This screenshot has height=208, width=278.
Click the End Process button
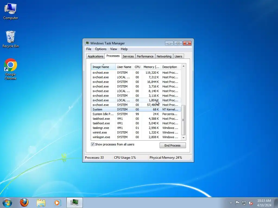click(x=173, y=145)
